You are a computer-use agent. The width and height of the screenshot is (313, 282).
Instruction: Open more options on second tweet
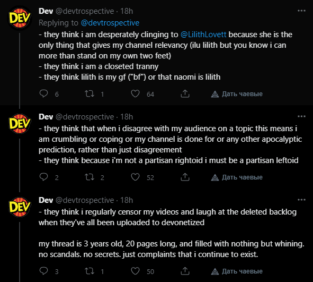click(x=301, y=116)
